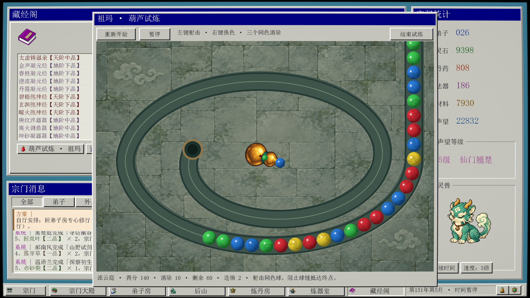Click the yellow ball on the right track
The width and height of the screenshot is (530, 298).
click(414, 159)
